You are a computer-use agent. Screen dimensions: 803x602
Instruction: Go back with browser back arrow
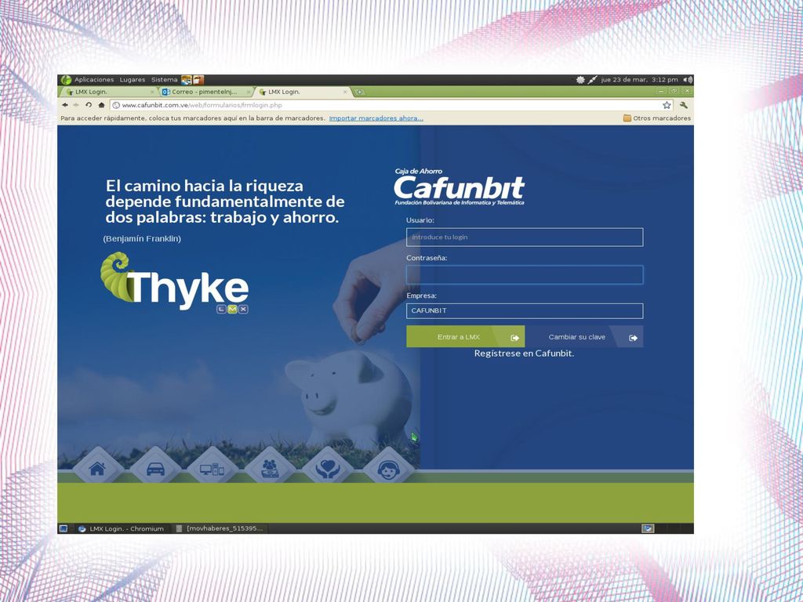tap(65, 105)
